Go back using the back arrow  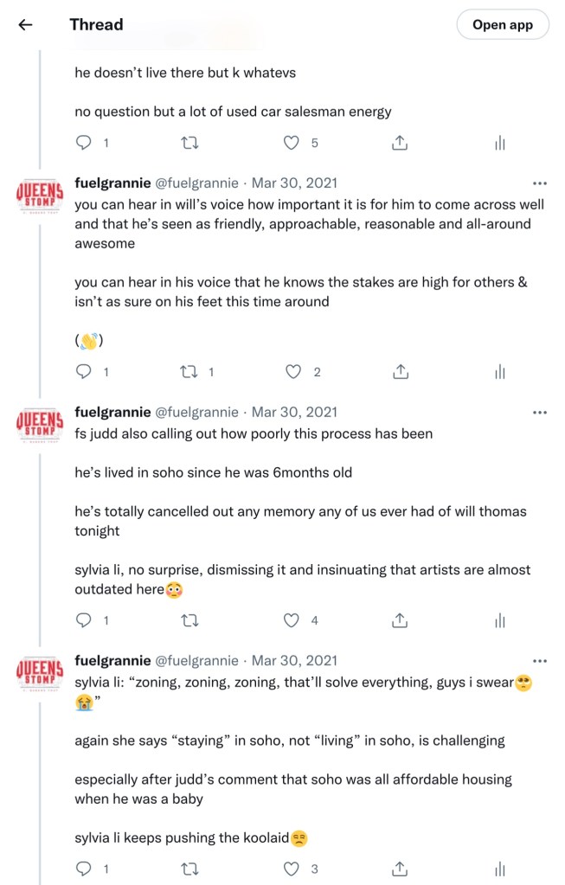coord(25,25)
